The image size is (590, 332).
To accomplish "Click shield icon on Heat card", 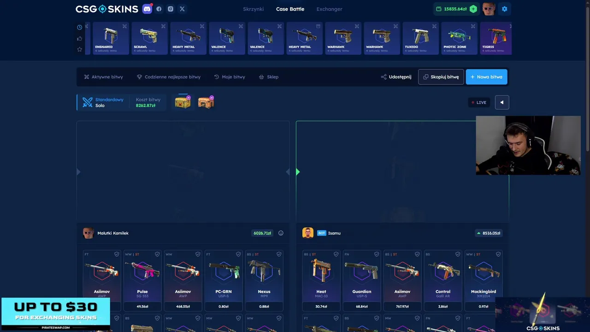I will [x=336, y=254].
